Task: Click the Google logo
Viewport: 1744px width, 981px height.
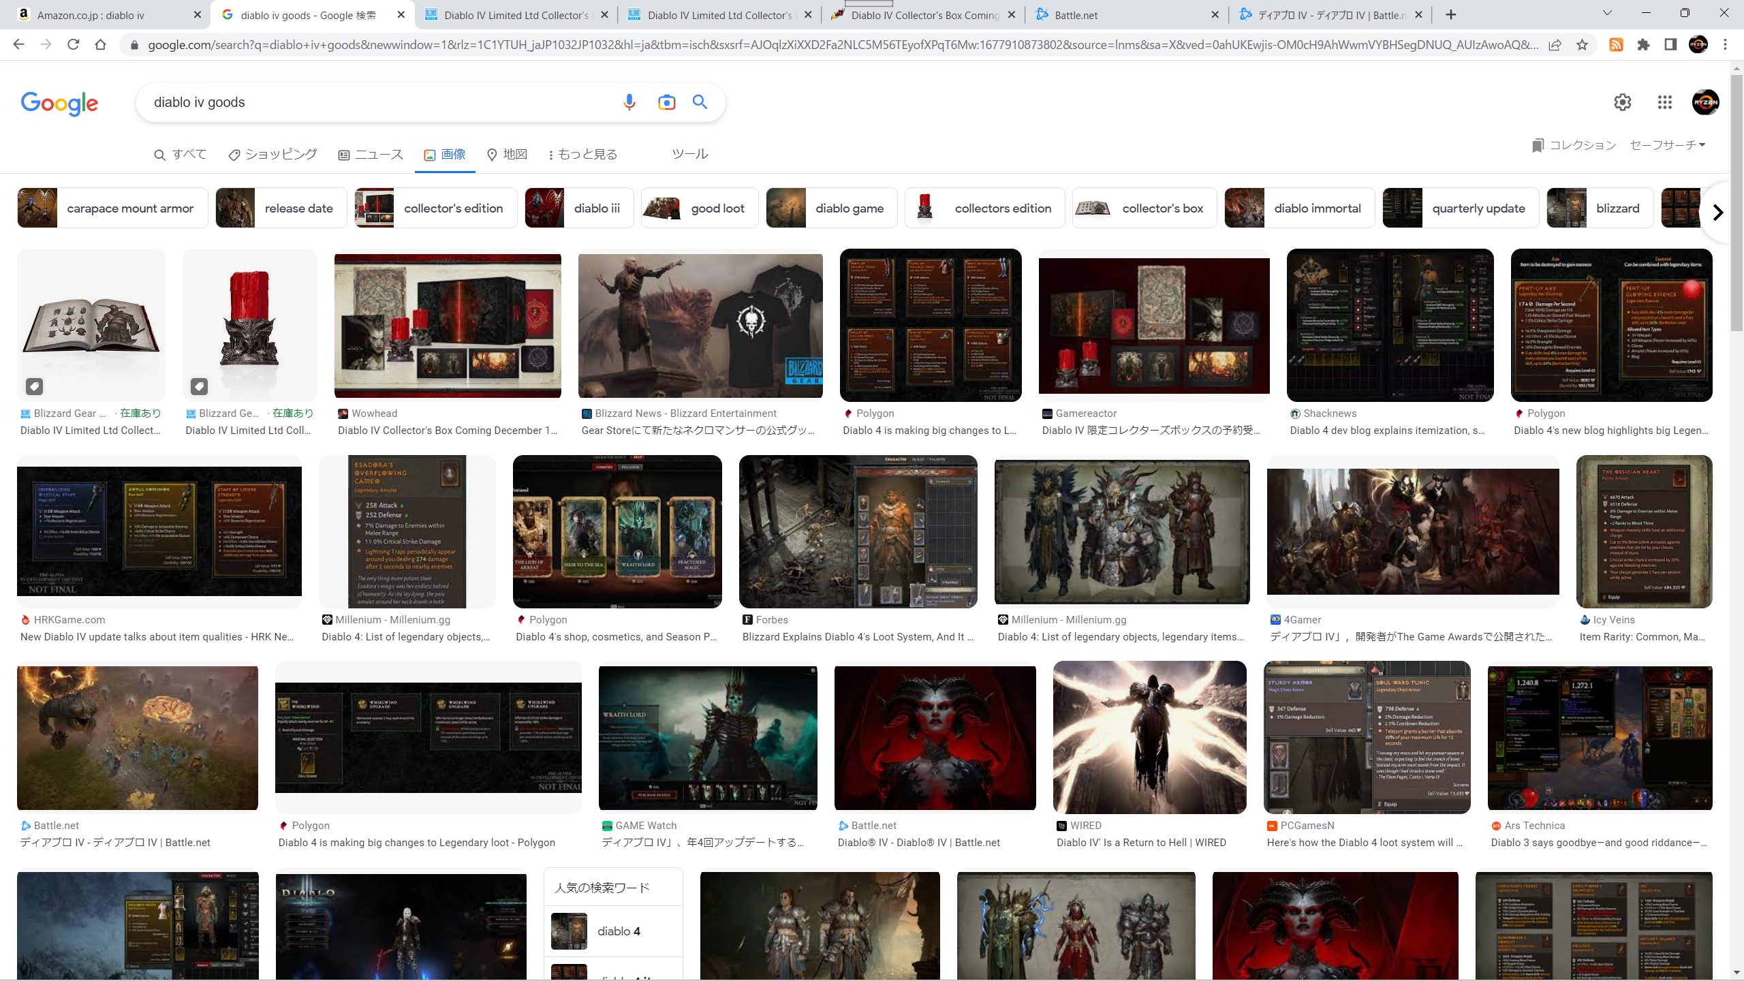Action: pos(59,103)
